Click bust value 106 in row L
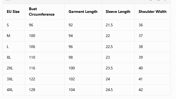Image resolution: width=176 pixels, height=99 pixels. coord(32,47)
